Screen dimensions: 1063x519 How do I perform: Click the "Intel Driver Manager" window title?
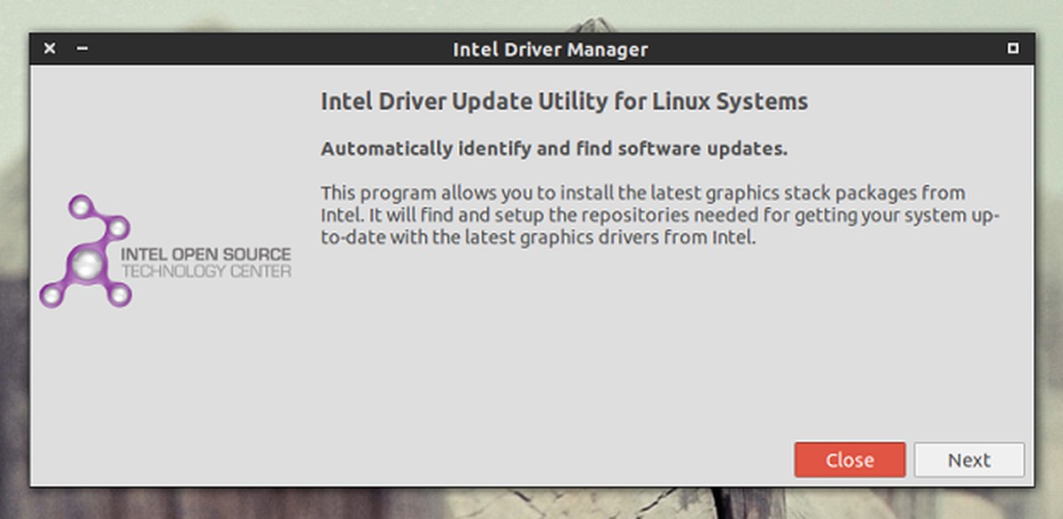pos(550,50)
